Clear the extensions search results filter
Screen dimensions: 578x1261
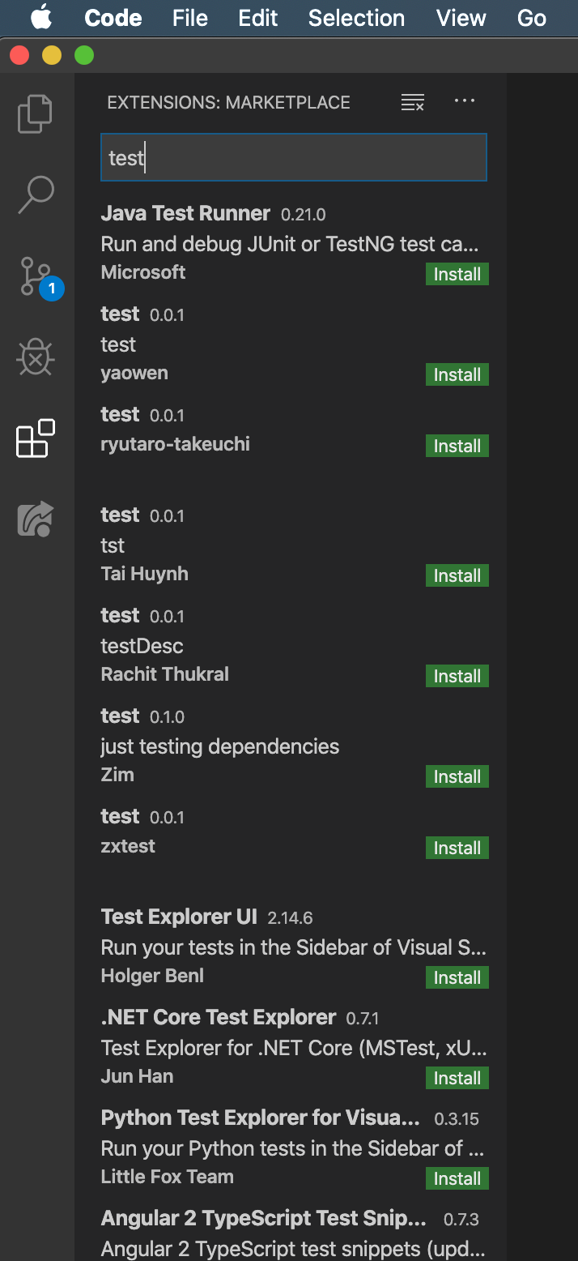coord(411,102)
